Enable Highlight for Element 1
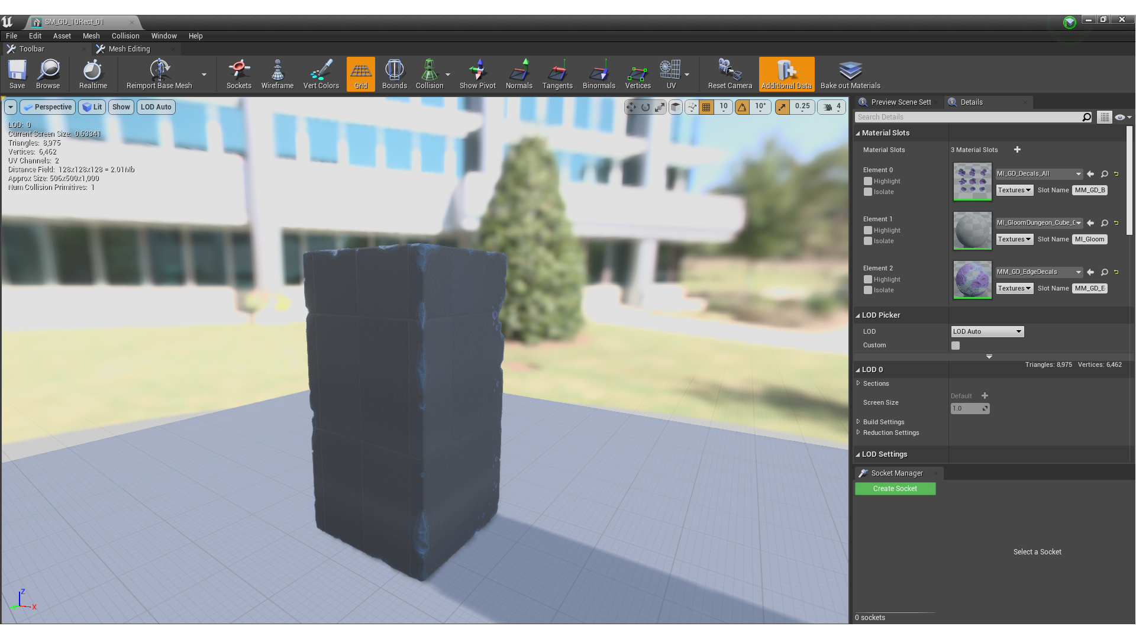 click(868, 231)
